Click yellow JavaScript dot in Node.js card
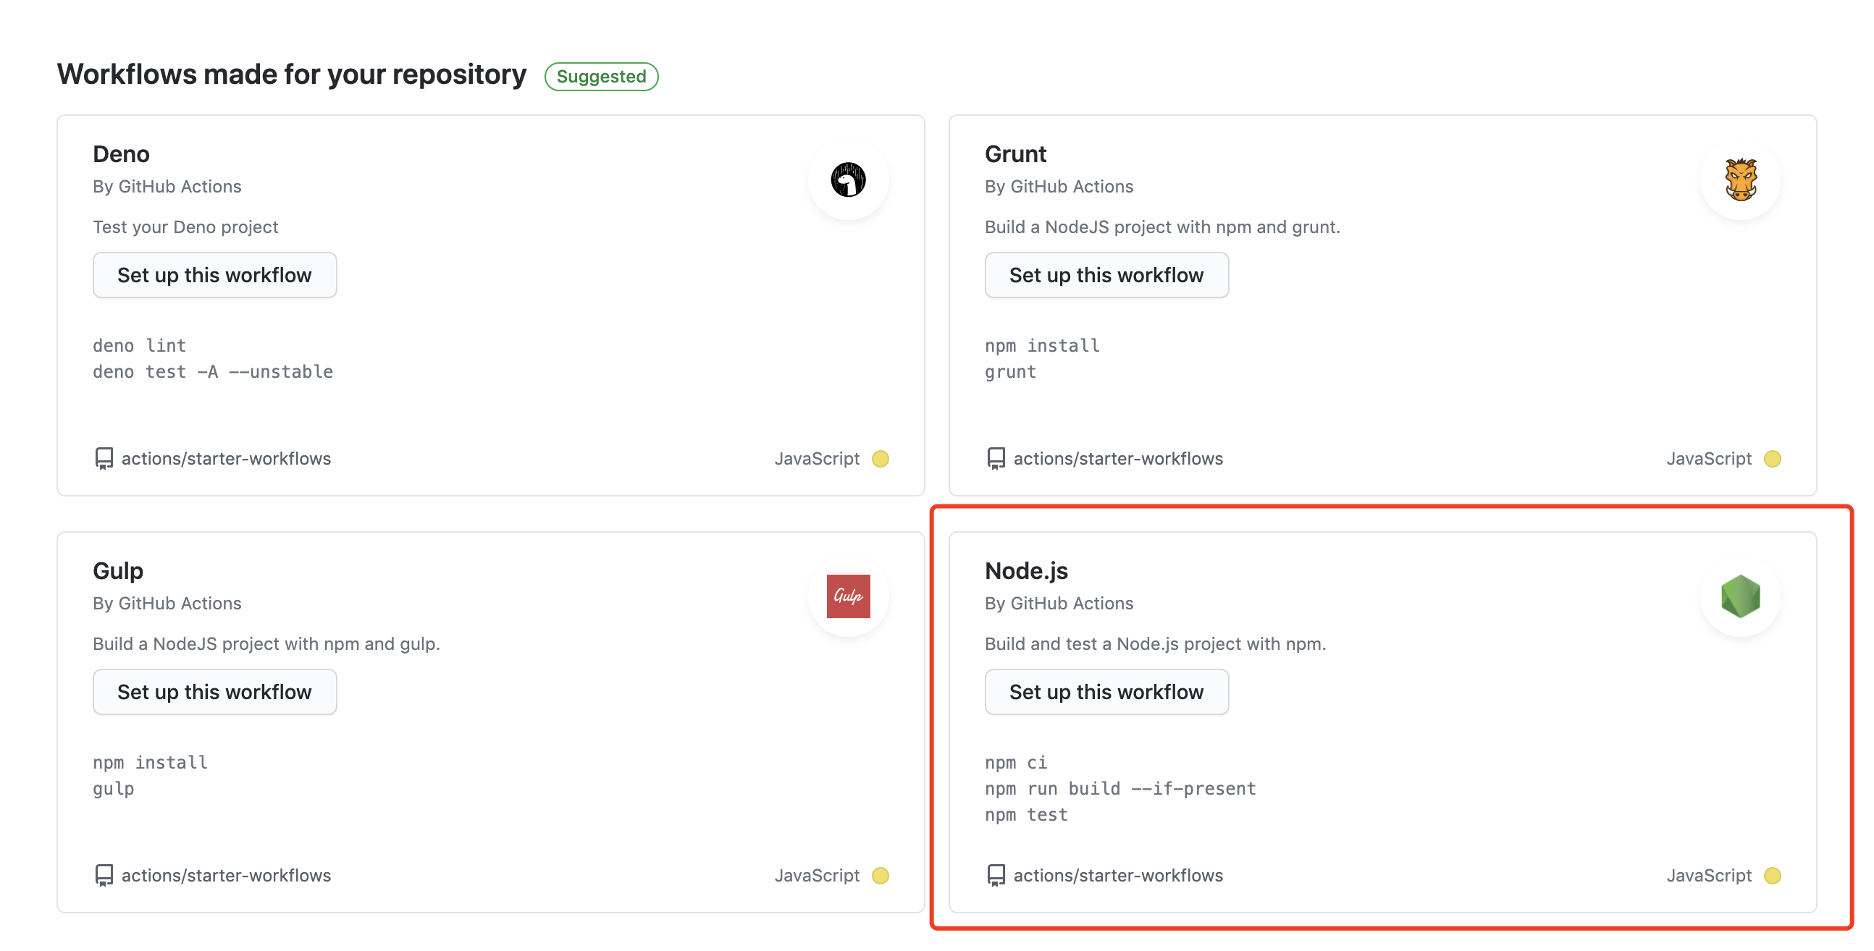Screen dimensions: 1874x951 1772,876
